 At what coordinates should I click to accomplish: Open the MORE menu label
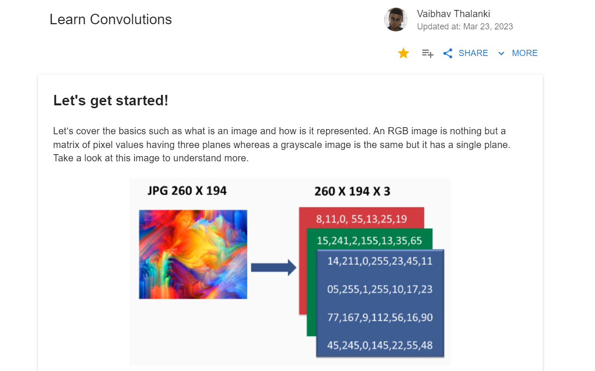525,53
